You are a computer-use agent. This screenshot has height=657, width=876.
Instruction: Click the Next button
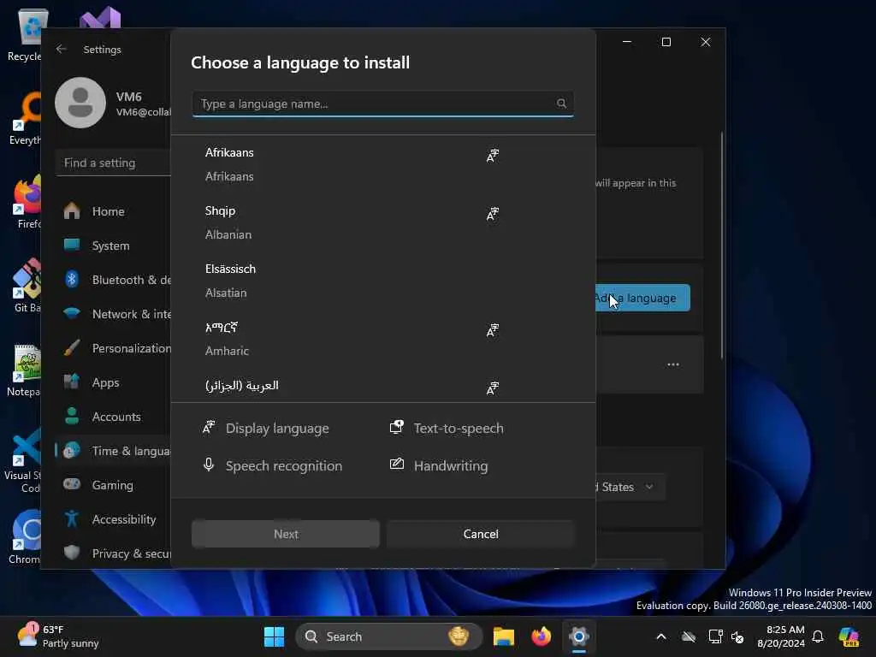point(286,534)
